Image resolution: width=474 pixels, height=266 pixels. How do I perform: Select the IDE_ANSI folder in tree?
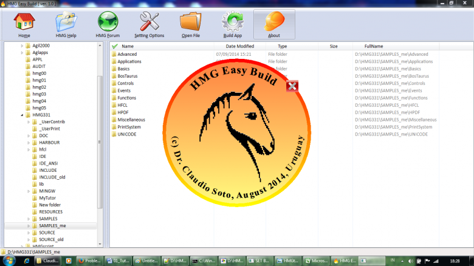pos(49,163)
